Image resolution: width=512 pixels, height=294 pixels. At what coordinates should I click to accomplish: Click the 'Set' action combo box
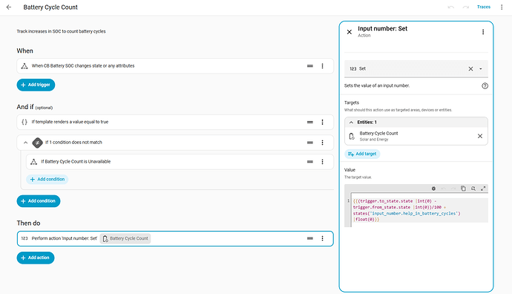click(x=416, y=68)
